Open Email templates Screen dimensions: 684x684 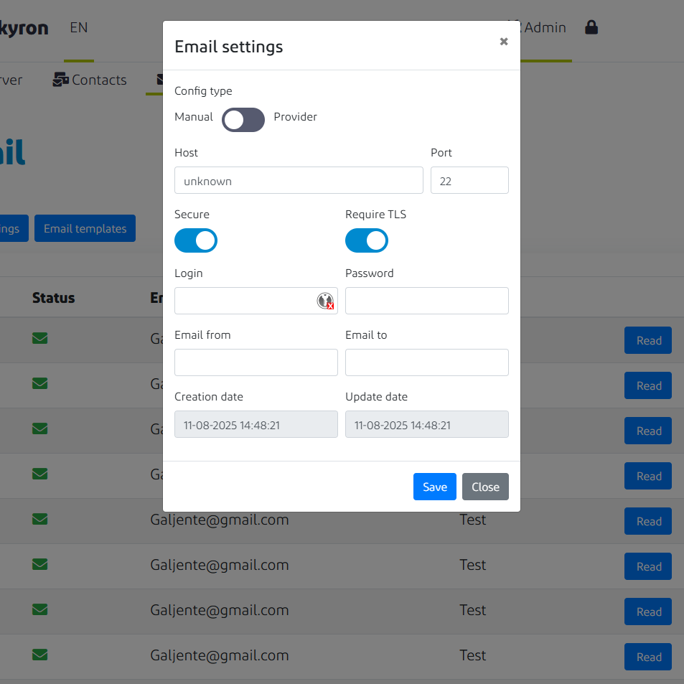coord(85,228)
